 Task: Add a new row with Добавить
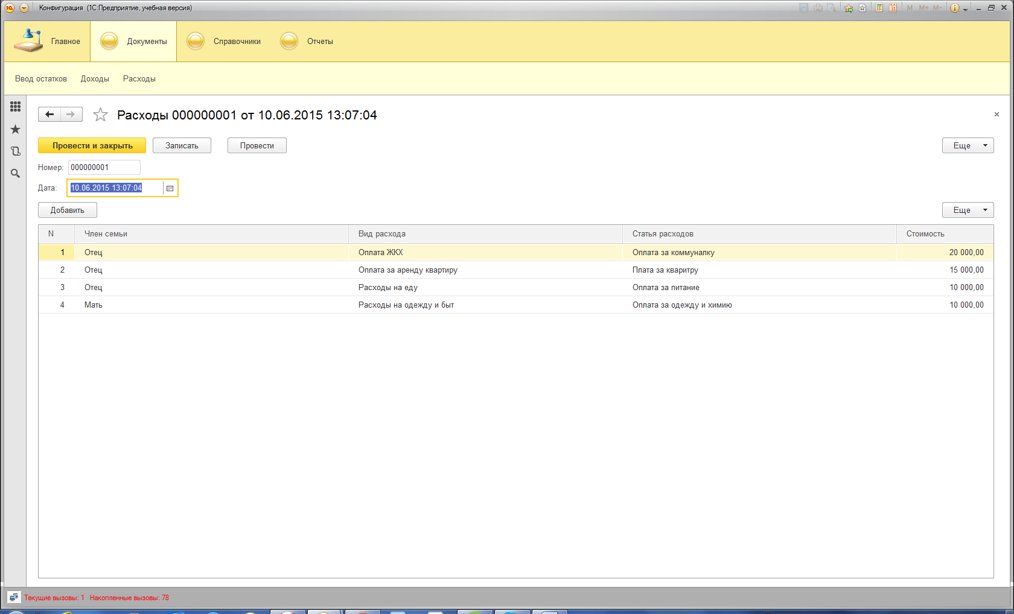click(68, 210)
